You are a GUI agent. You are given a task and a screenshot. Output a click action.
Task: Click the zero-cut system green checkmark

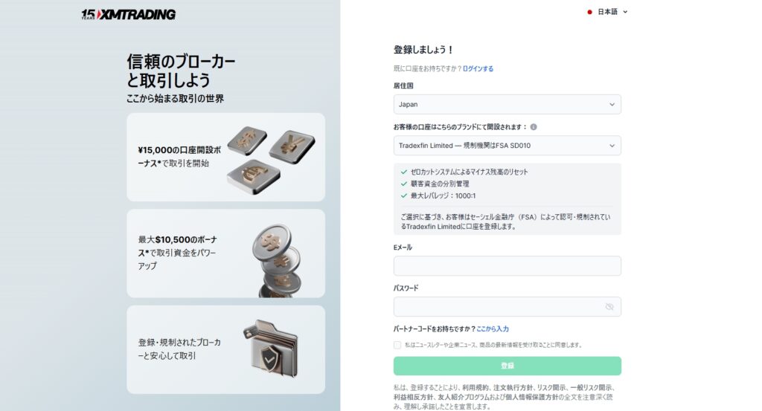[x=403, y=172]
